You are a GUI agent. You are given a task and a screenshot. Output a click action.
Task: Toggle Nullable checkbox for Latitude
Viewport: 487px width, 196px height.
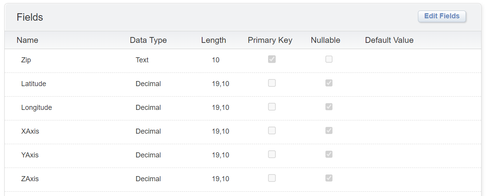click(329, 83)
